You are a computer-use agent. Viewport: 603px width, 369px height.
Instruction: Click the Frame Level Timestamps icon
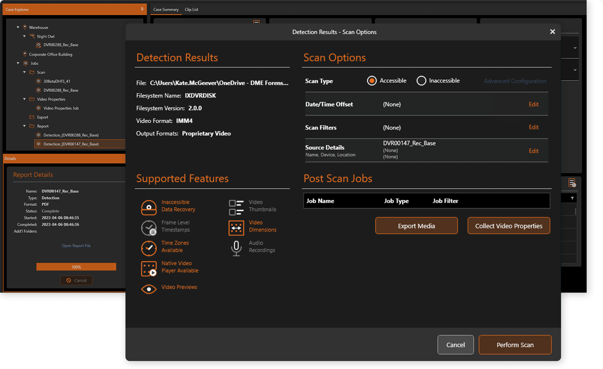pyautogui.click(x=149, y=228)
